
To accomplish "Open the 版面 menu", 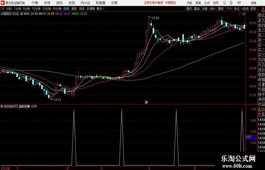I will (x=198, y=3).
